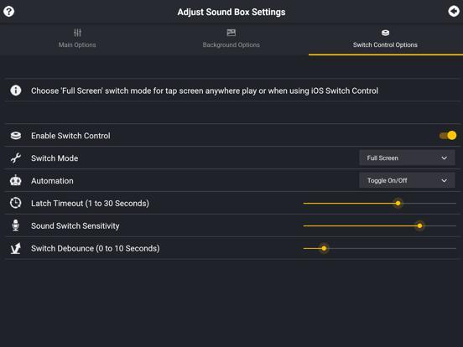463x347 pixels.
Task: Open the Switch Mode Full Screen dropdown
Action: [407, 158]
